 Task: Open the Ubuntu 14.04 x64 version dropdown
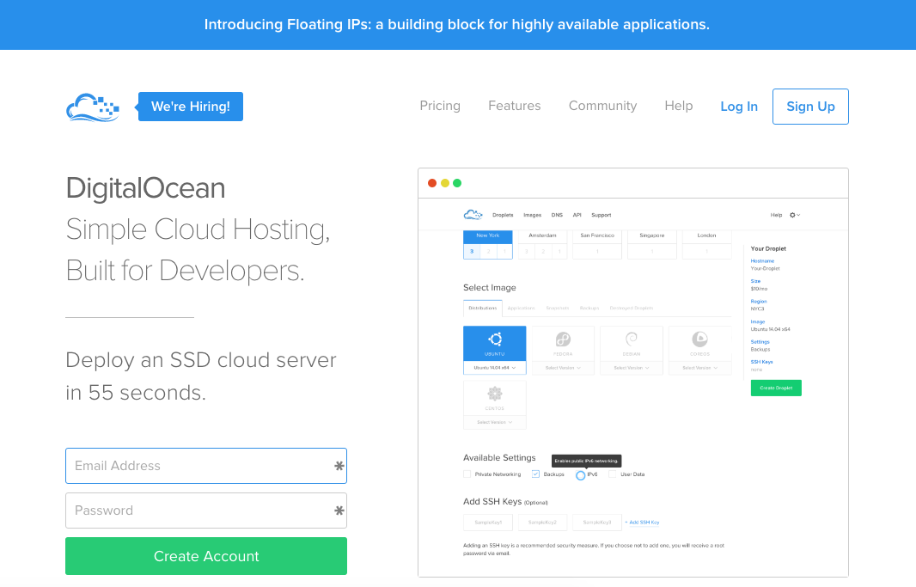pos(494,368)
